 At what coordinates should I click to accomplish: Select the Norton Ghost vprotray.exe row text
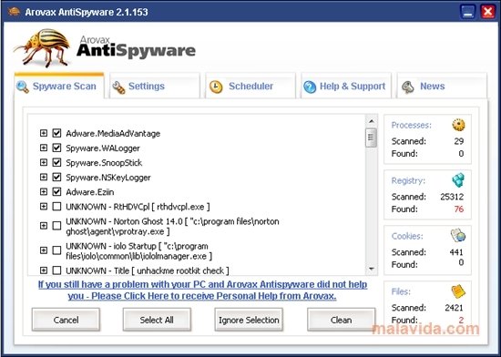pyautogui.click(x=172, y=227)
